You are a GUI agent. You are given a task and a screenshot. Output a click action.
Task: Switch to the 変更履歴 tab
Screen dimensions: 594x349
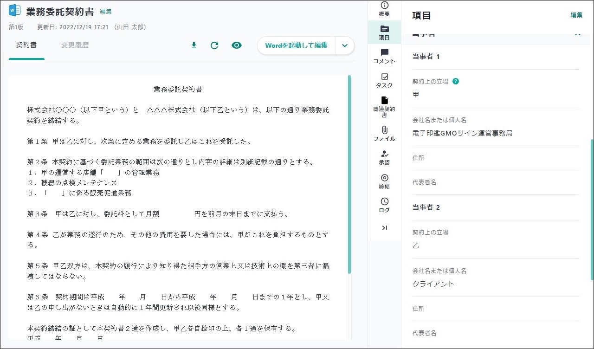click(75, 45)
